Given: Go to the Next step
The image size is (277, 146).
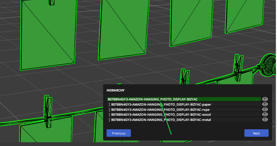Looking at the screenshot, I should point(256,133).
